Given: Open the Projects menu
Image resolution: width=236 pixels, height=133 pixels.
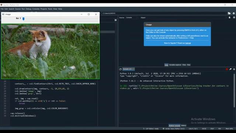Looking at the screenshot, I should (44, 9).
